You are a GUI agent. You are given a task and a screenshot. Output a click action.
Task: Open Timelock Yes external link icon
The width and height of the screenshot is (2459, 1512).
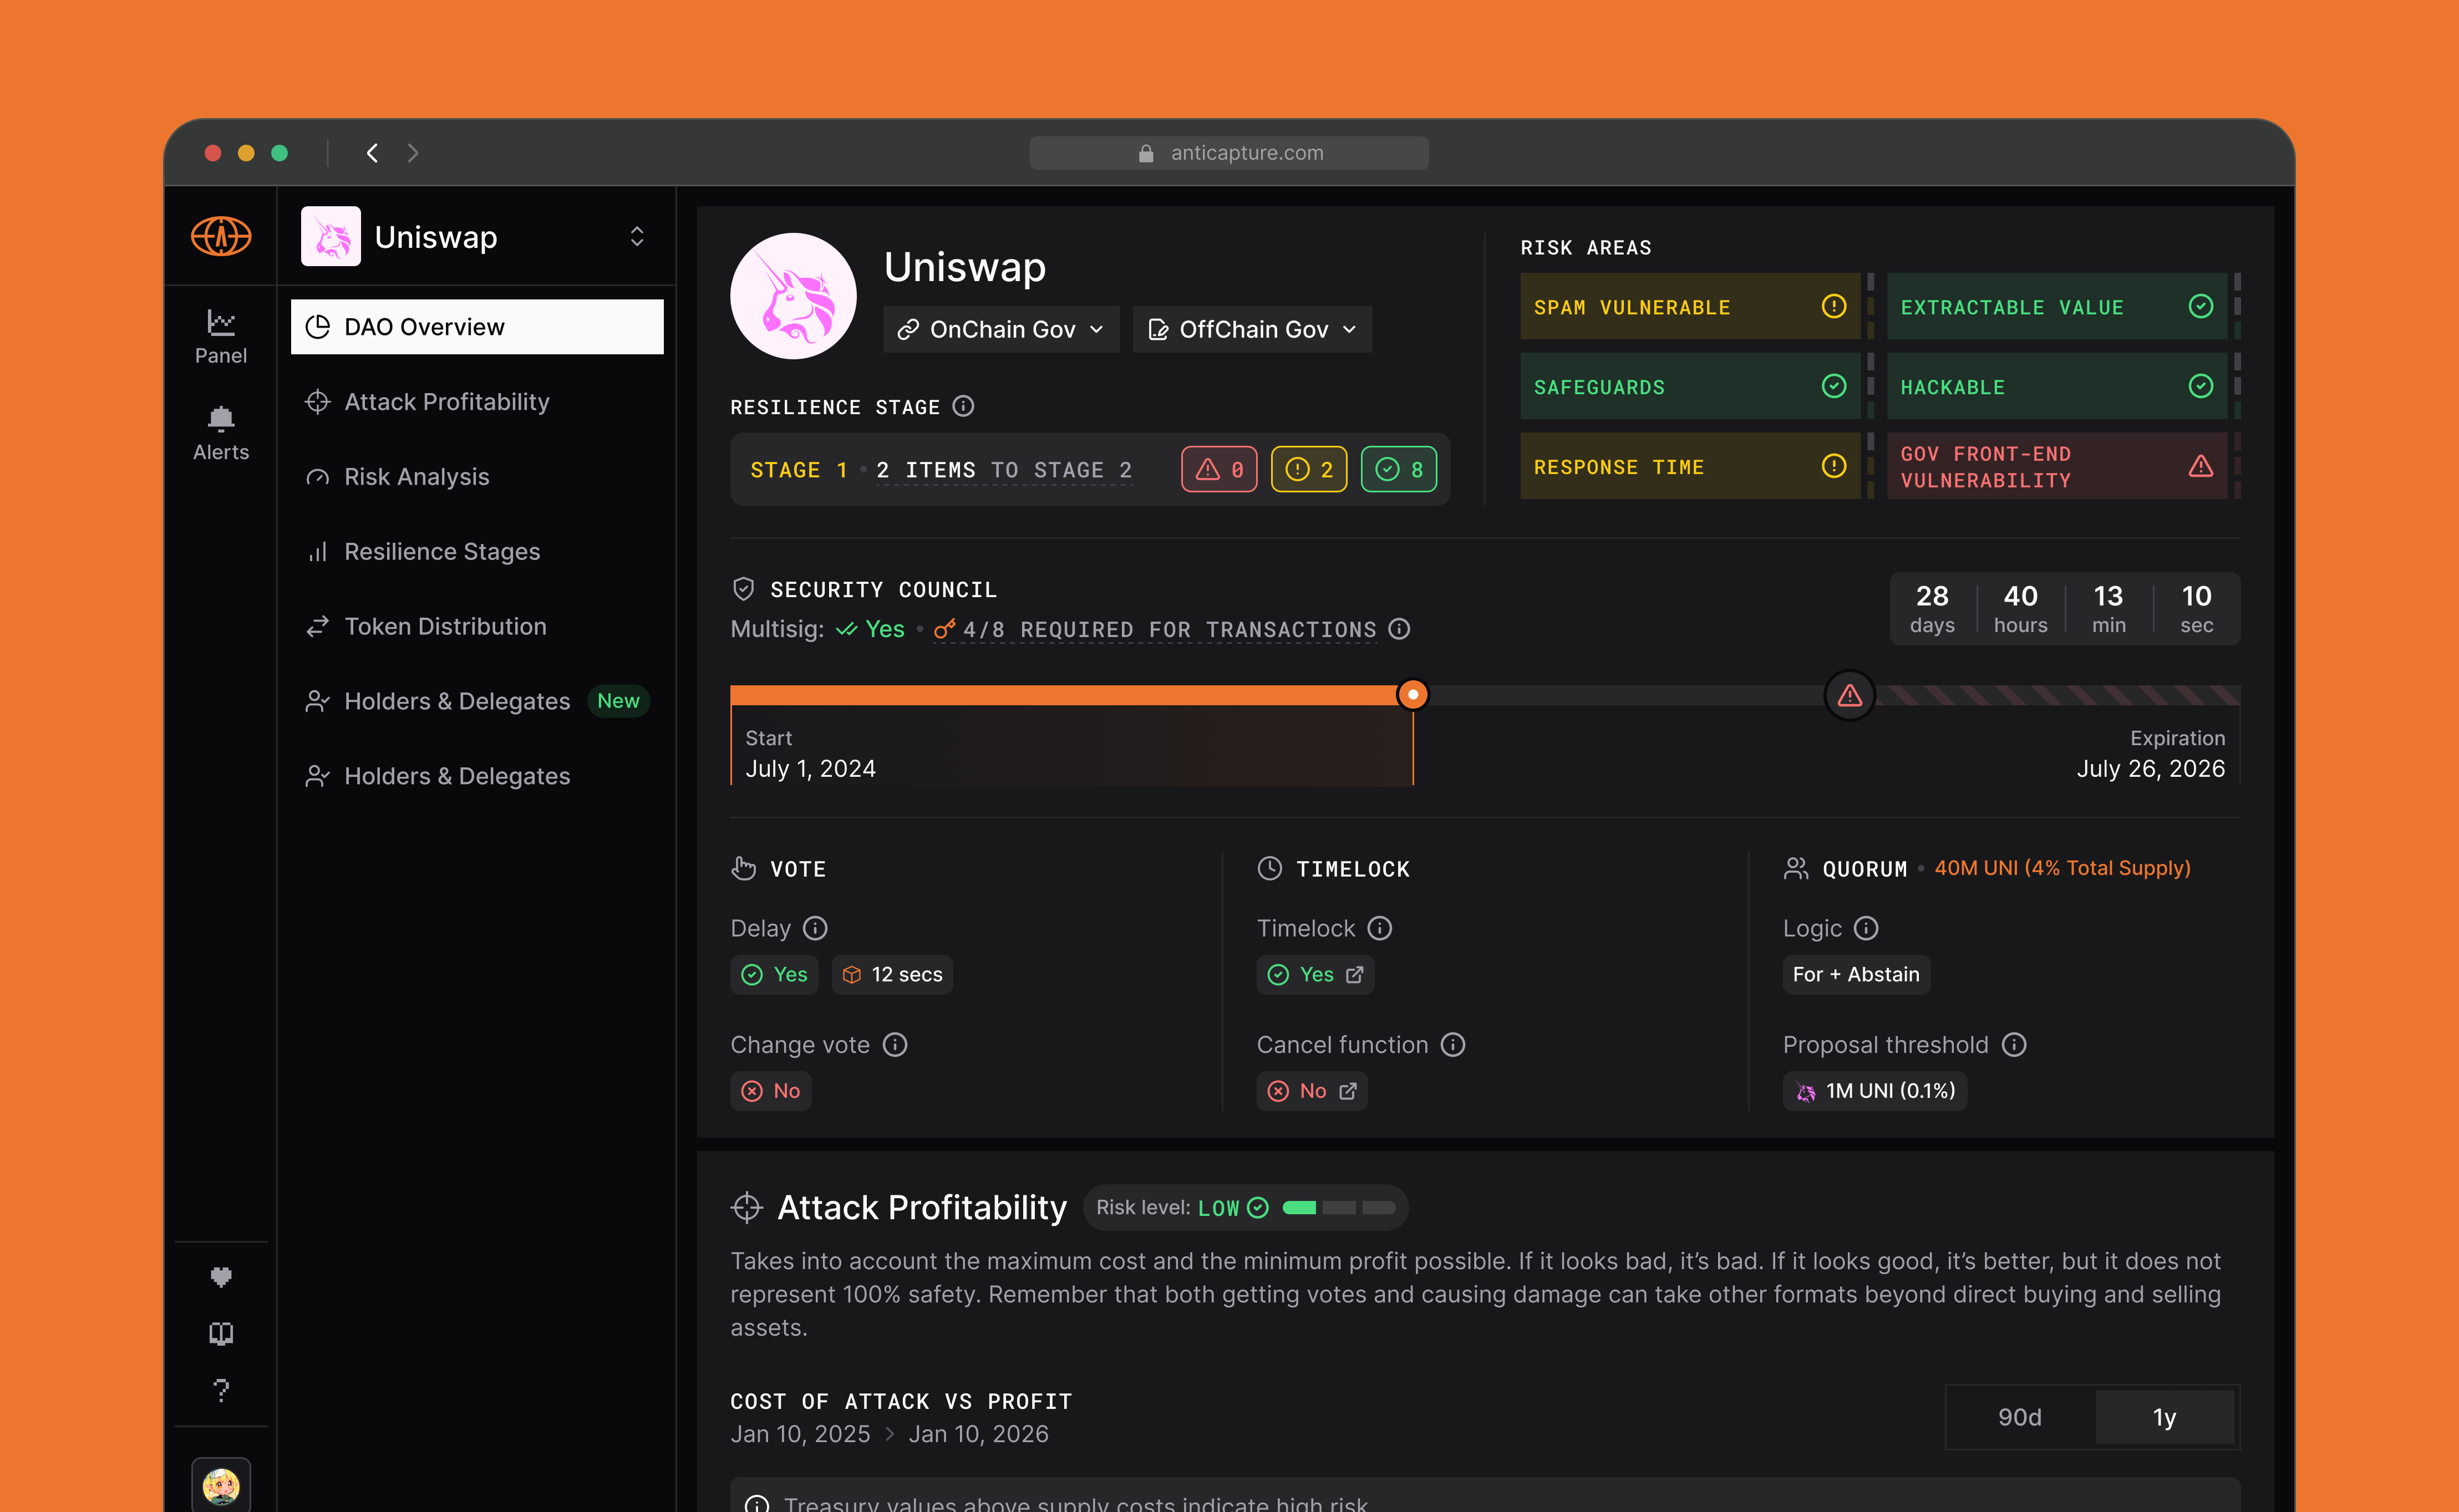pos(1354,974)
